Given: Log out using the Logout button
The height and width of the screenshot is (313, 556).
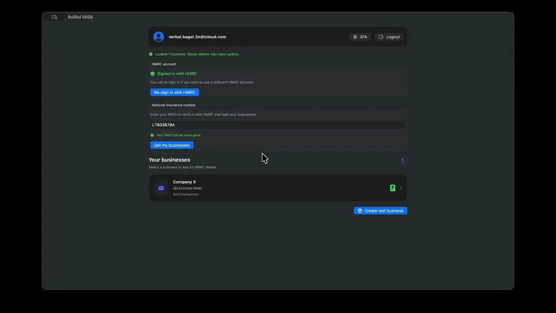Looking at the screenshot, I should pyautogui.click(x=389, y=37).
